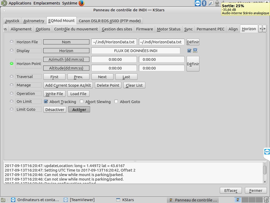
Task: Open Contrôle du mouvement tab
Action: [x=76, y=29]
